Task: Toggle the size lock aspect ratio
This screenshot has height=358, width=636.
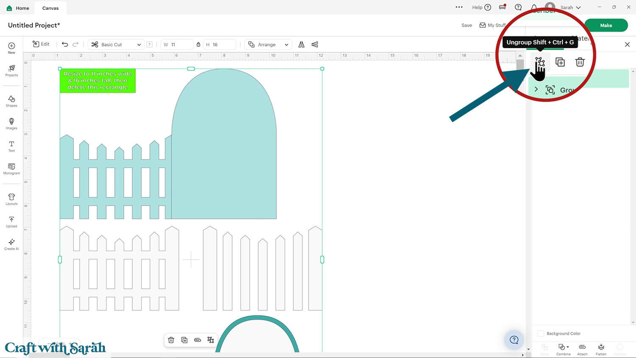Action: point(198,45)
